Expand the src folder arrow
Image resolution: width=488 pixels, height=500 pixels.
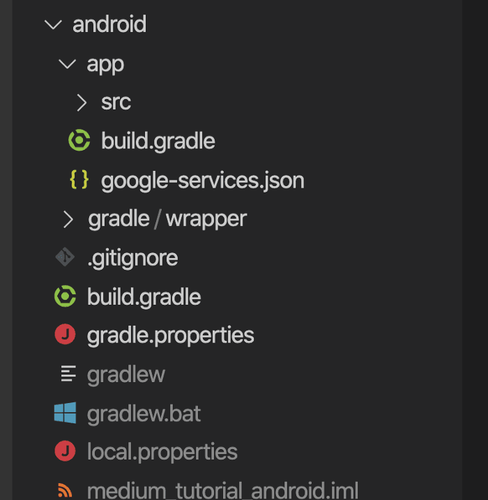[82, 103]
